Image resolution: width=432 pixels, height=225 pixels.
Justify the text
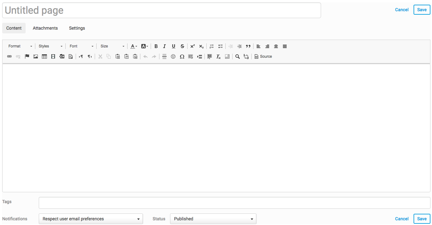285,46
